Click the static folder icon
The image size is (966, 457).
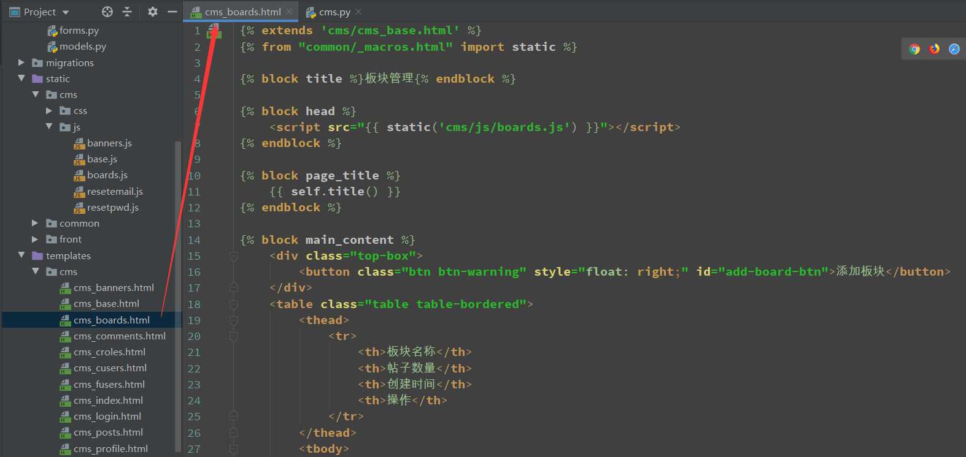[37, 78]
